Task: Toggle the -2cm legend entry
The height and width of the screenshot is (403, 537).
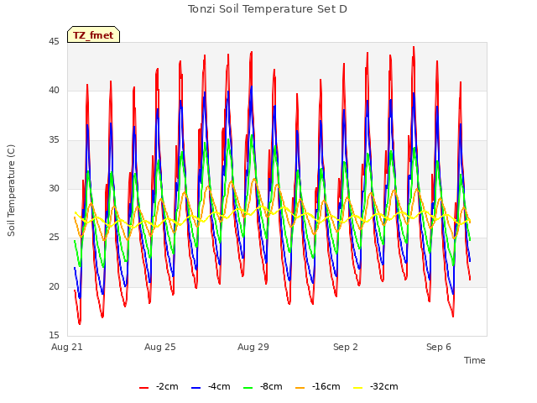Action: point(159,387)
